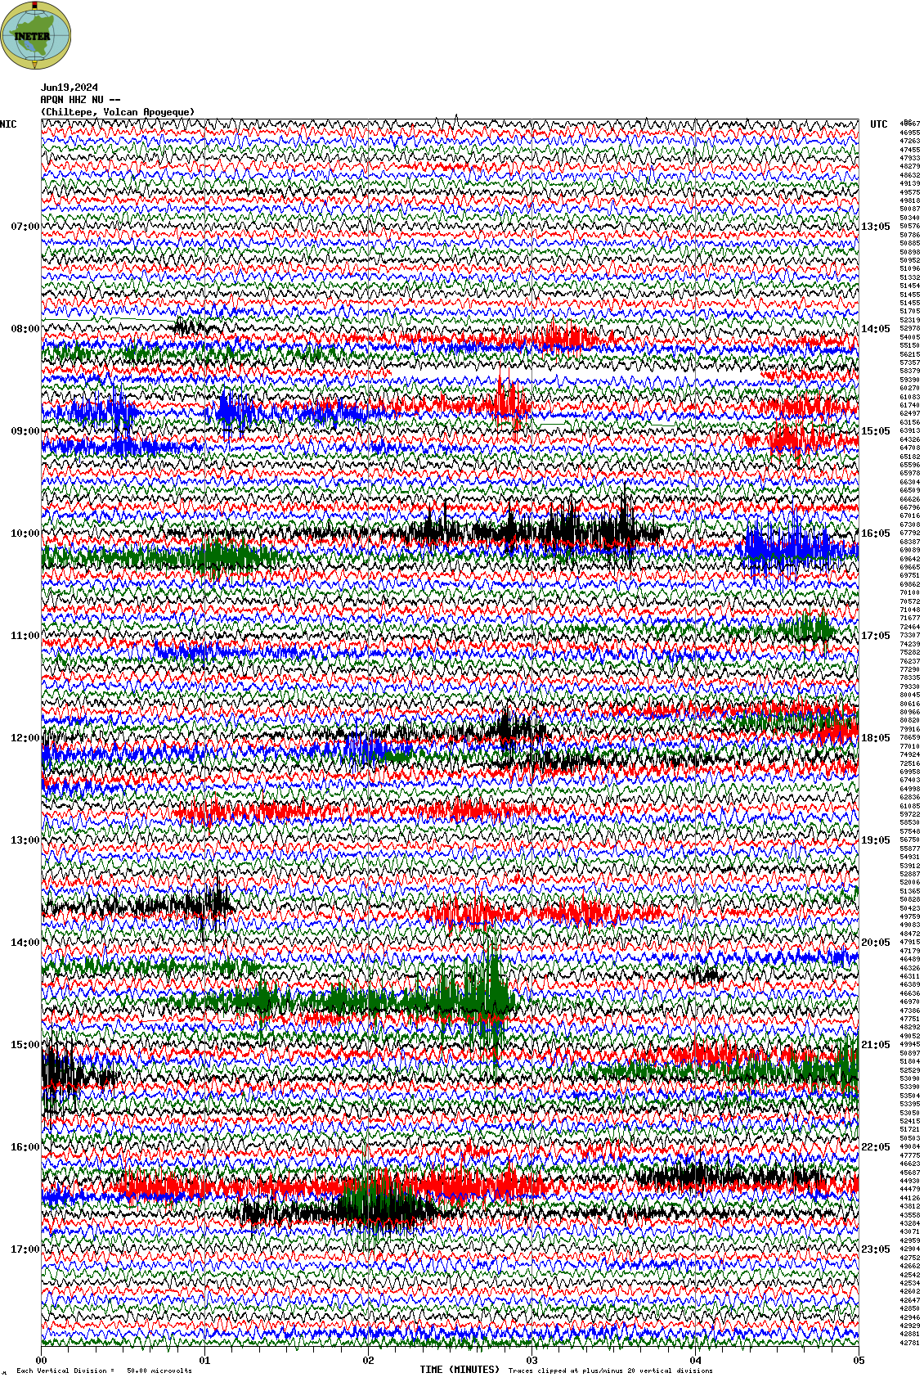Click the Each Vertical Division scale note
Viewport: 924px width, 1382px height.
pyautogui.click(x=104, y=1371)
